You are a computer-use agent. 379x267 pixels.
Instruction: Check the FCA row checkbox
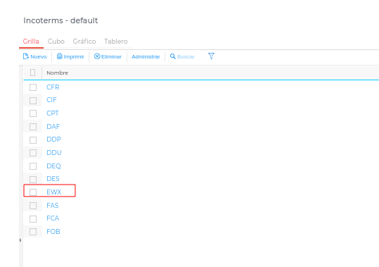coord(33,219)
